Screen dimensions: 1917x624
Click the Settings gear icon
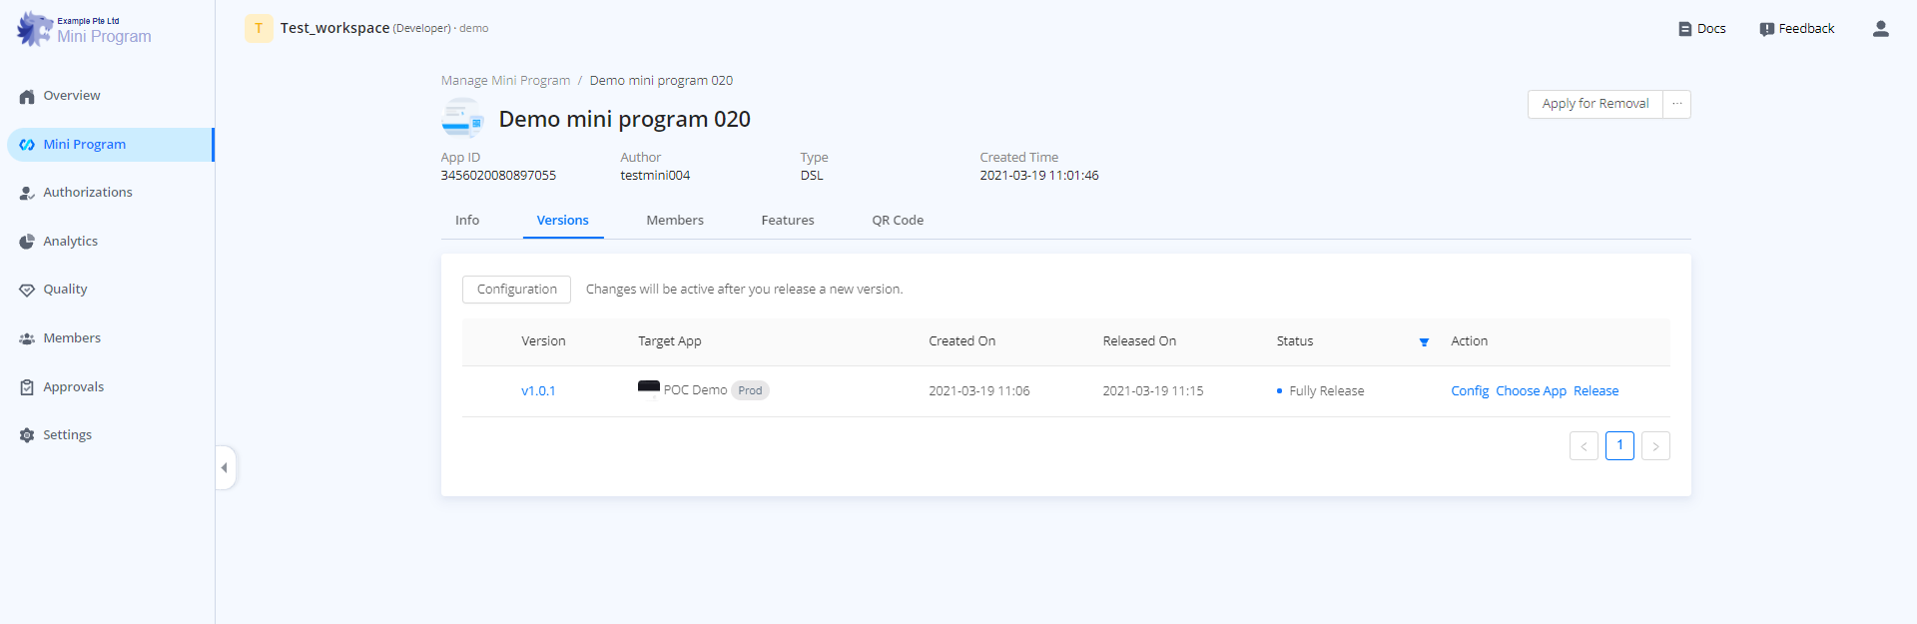coord(27,435)
